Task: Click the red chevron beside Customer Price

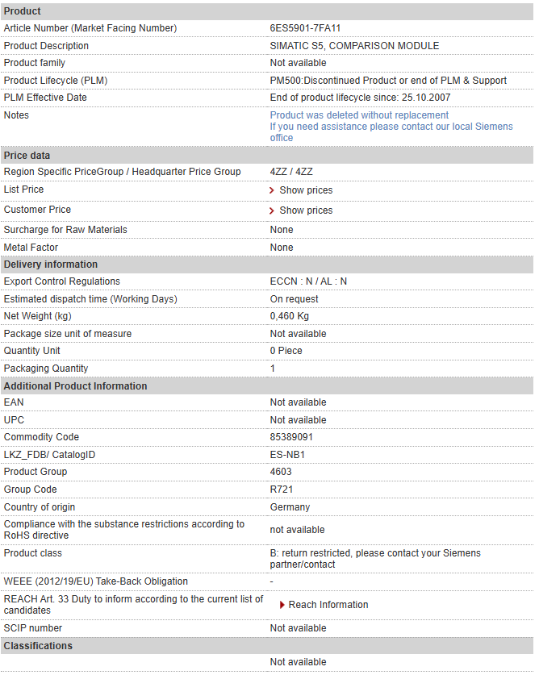Action: (272, 210)
